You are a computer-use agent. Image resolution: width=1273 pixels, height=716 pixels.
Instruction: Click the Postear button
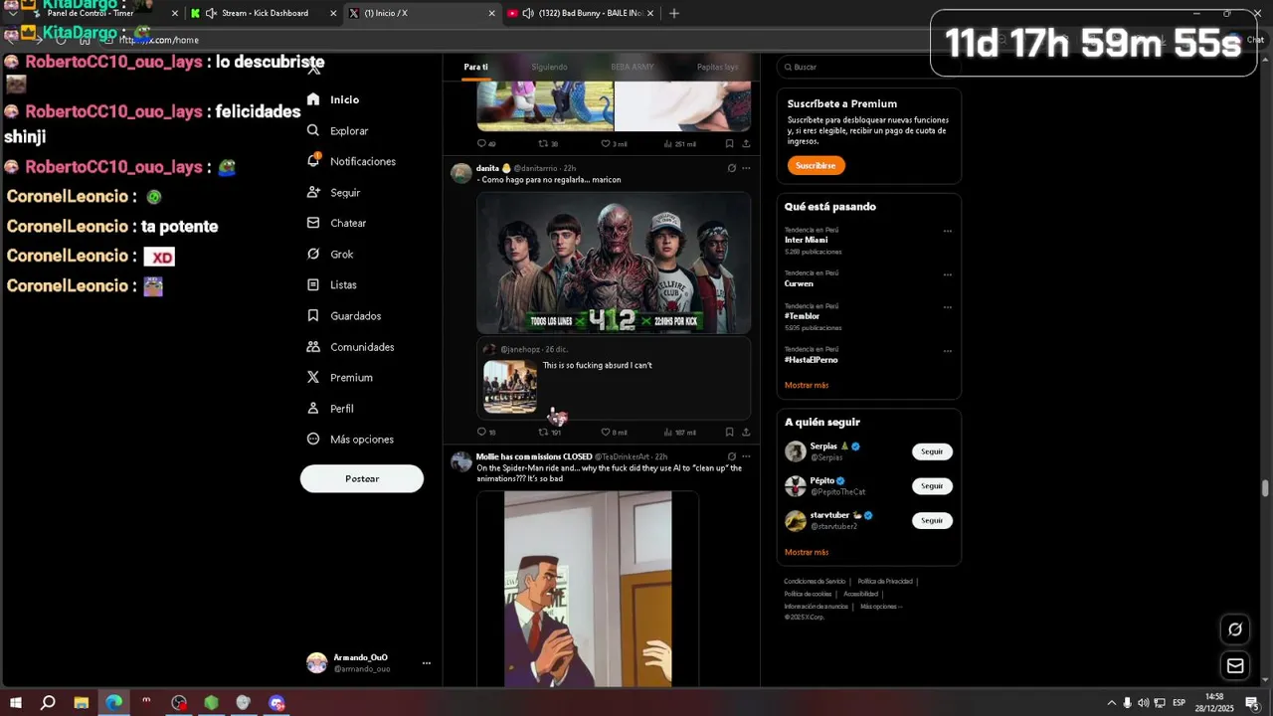click(x=362, y=478)
